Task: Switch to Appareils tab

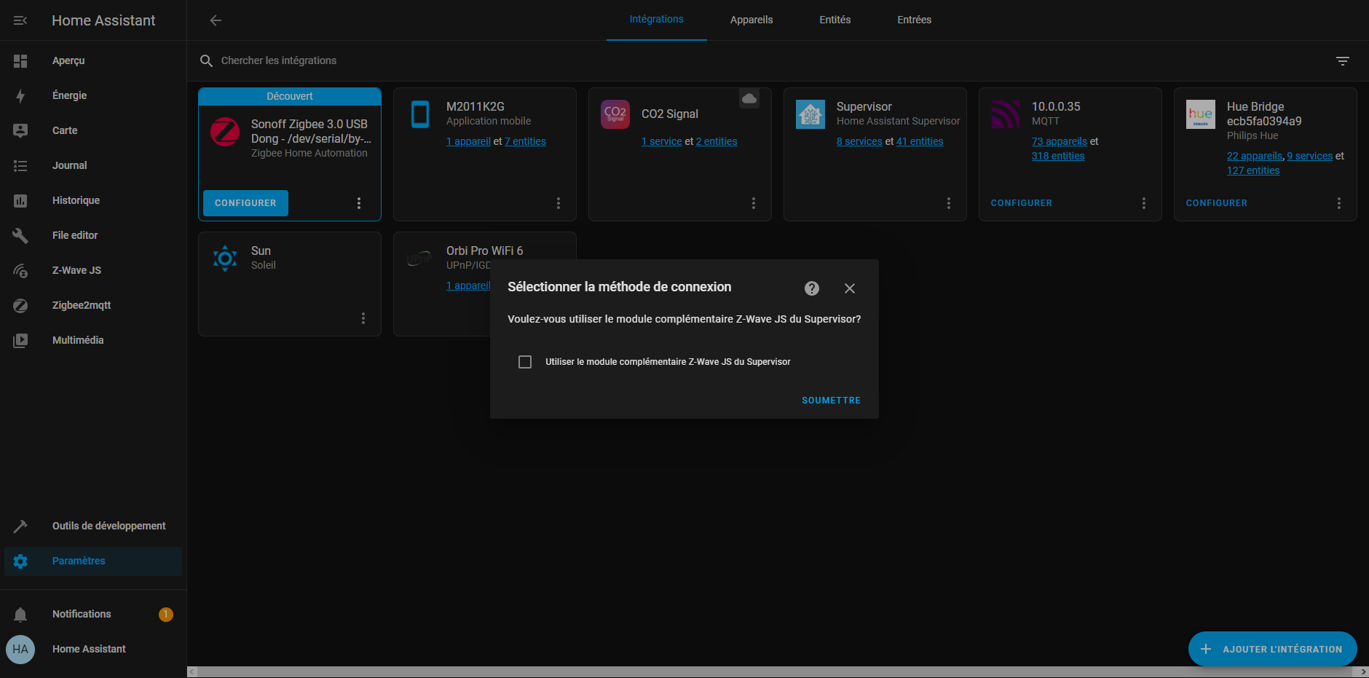Action: click(x=751, y=20)
